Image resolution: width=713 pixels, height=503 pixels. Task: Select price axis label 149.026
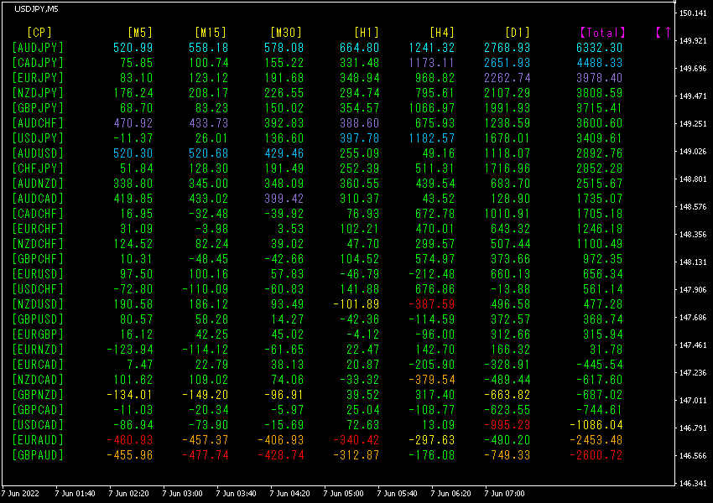pyautogui.click(x=693, y=151)
